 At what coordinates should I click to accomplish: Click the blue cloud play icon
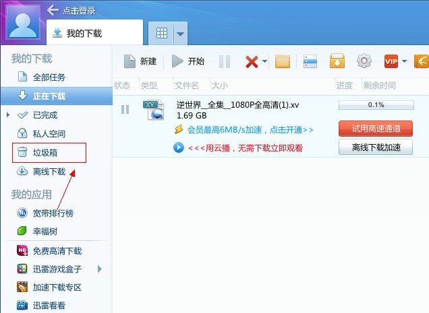(x=178, y=147)
